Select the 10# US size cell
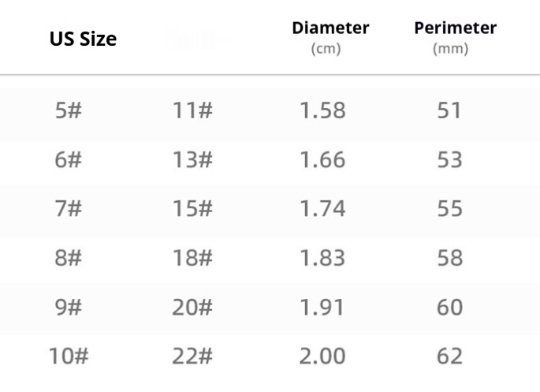This screenshot has height=392, width=540. coord(67,357)
